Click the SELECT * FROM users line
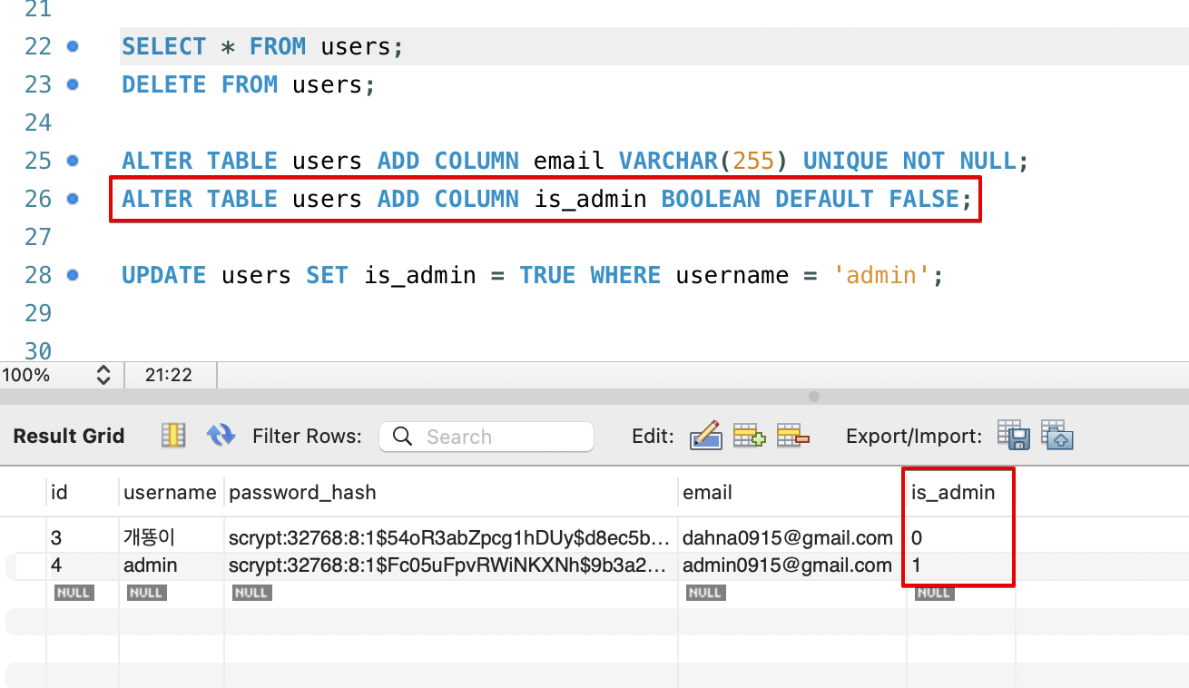This screenshot has width=1189, height=688. pos(262,46)
